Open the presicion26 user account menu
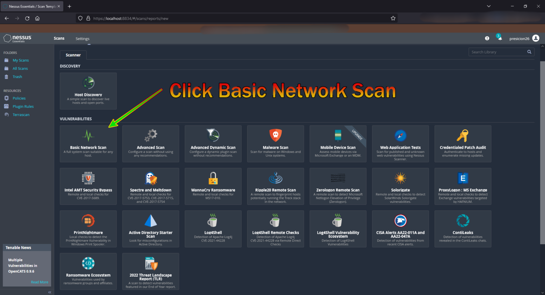 click(524, 38)
